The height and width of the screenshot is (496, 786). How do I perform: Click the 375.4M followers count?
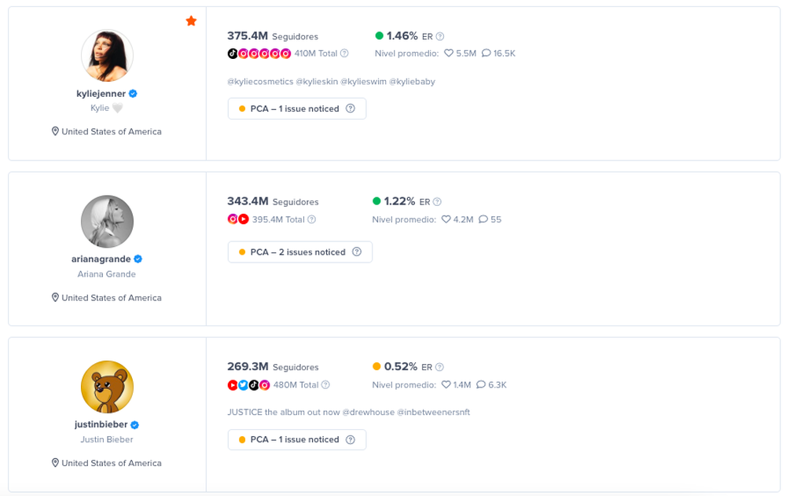pos(247,35)
